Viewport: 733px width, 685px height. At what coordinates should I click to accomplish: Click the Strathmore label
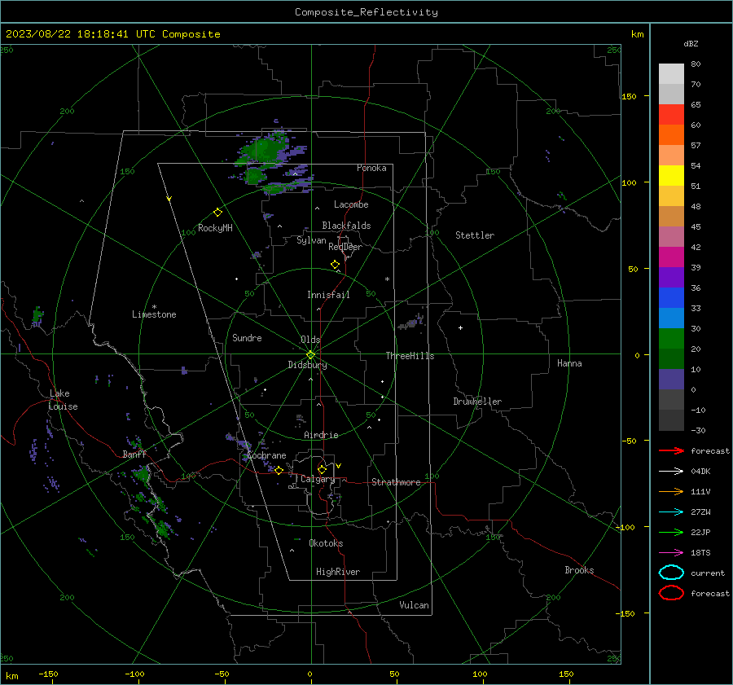tap(396, 482)
